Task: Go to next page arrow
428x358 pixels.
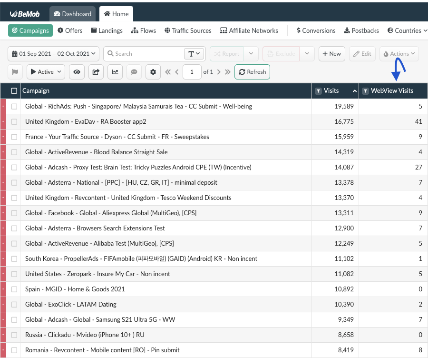Action: tap(219, 72)
